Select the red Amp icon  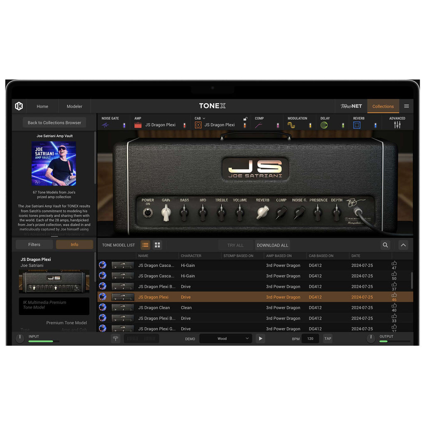(x=138, y=125)
